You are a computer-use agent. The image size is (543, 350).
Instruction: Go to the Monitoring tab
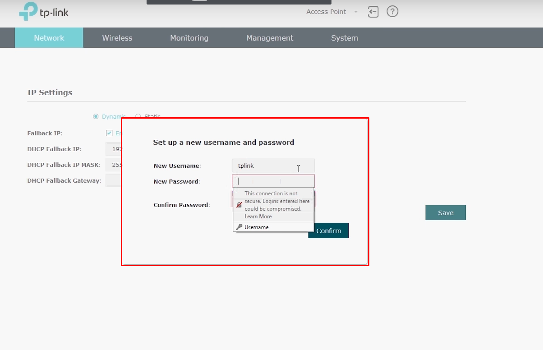click(189, 38)
